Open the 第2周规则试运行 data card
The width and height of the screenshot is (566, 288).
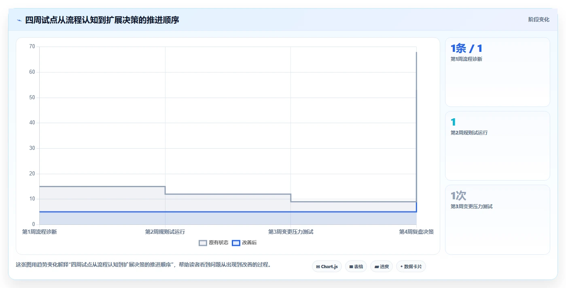[x=498, y=146]
